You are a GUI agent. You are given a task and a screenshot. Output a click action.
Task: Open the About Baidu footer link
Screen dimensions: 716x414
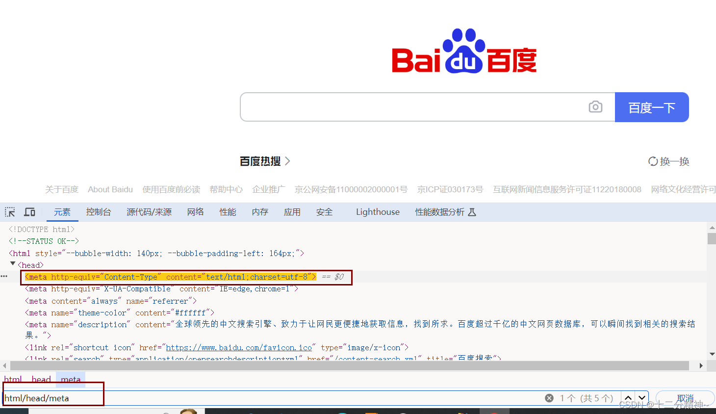(110, 189)
